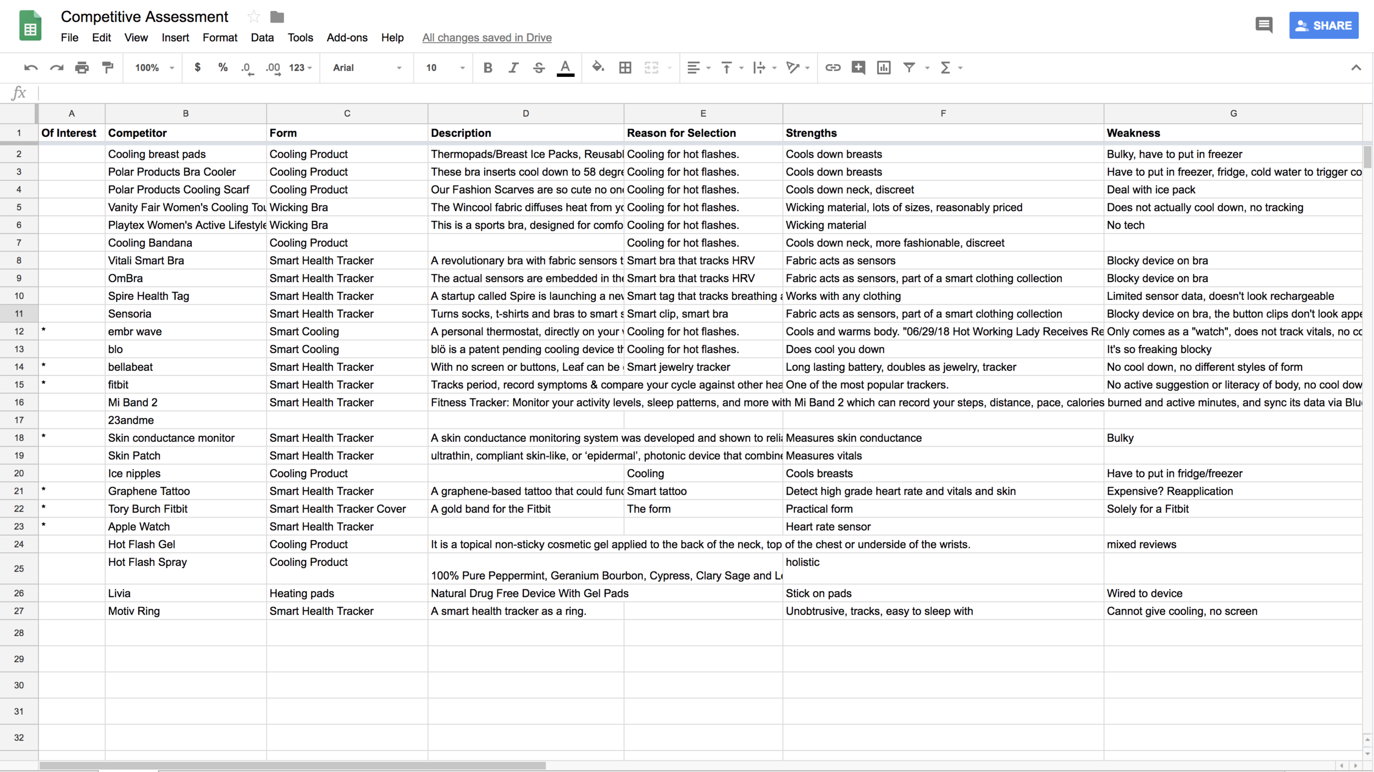Click All changes saved in Drive link
This screenshot has height=772, width=1374.
486,37
